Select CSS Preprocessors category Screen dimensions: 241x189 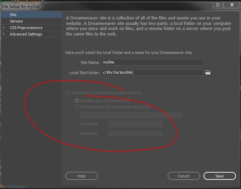[x=31, y=28]
